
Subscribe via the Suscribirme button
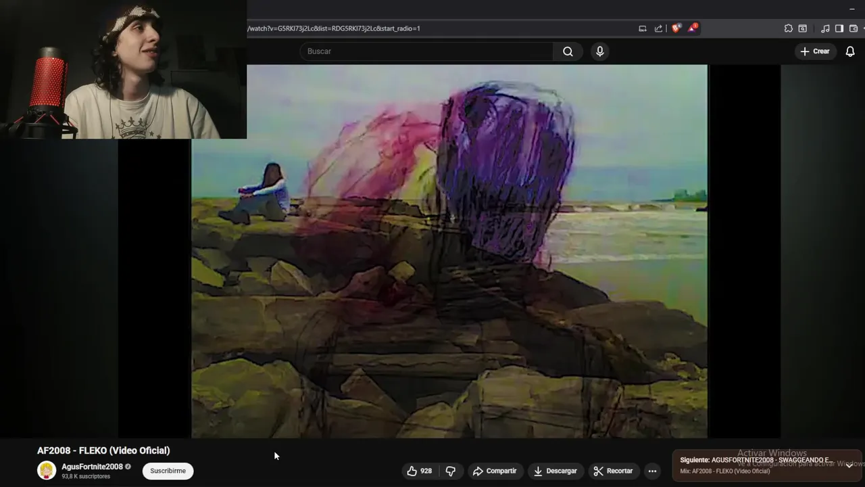168,471
